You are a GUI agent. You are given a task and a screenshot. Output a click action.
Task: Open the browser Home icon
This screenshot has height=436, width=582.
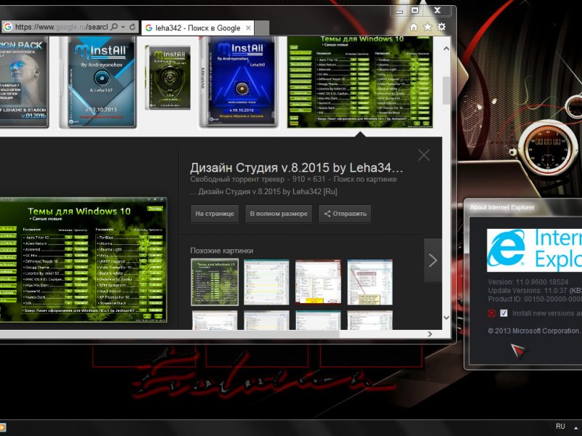point(413,27)
